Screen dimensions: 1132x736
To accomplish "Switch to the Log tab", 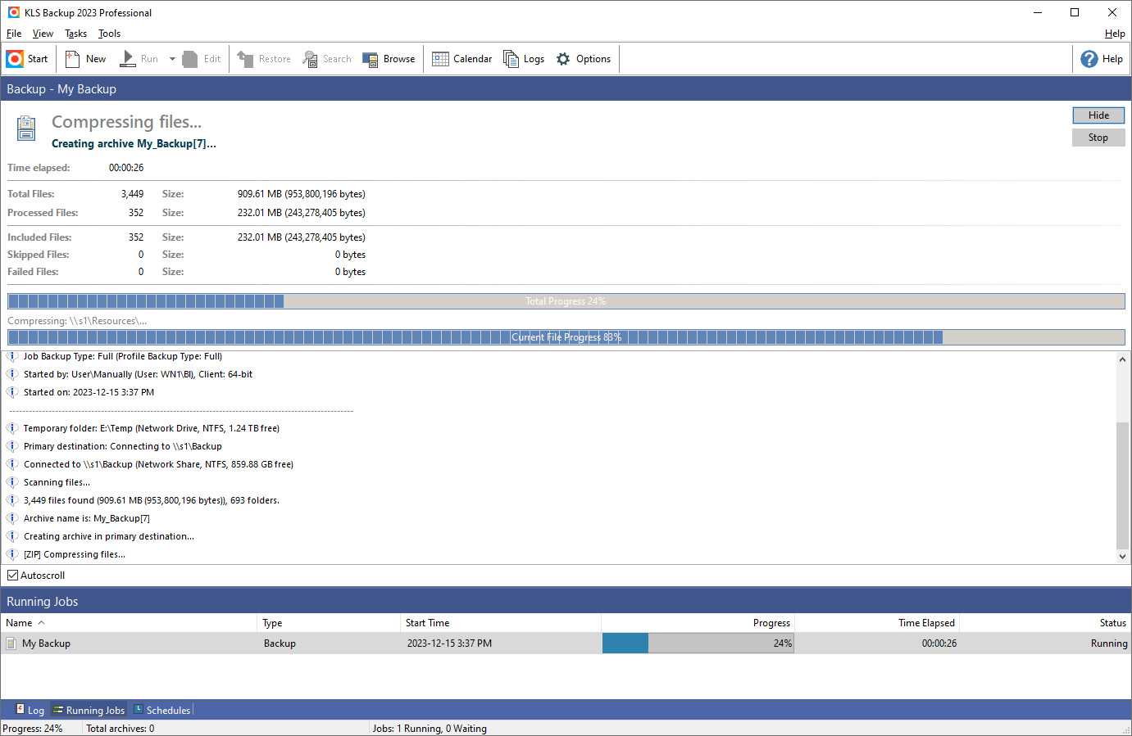I will coord(30,710).
